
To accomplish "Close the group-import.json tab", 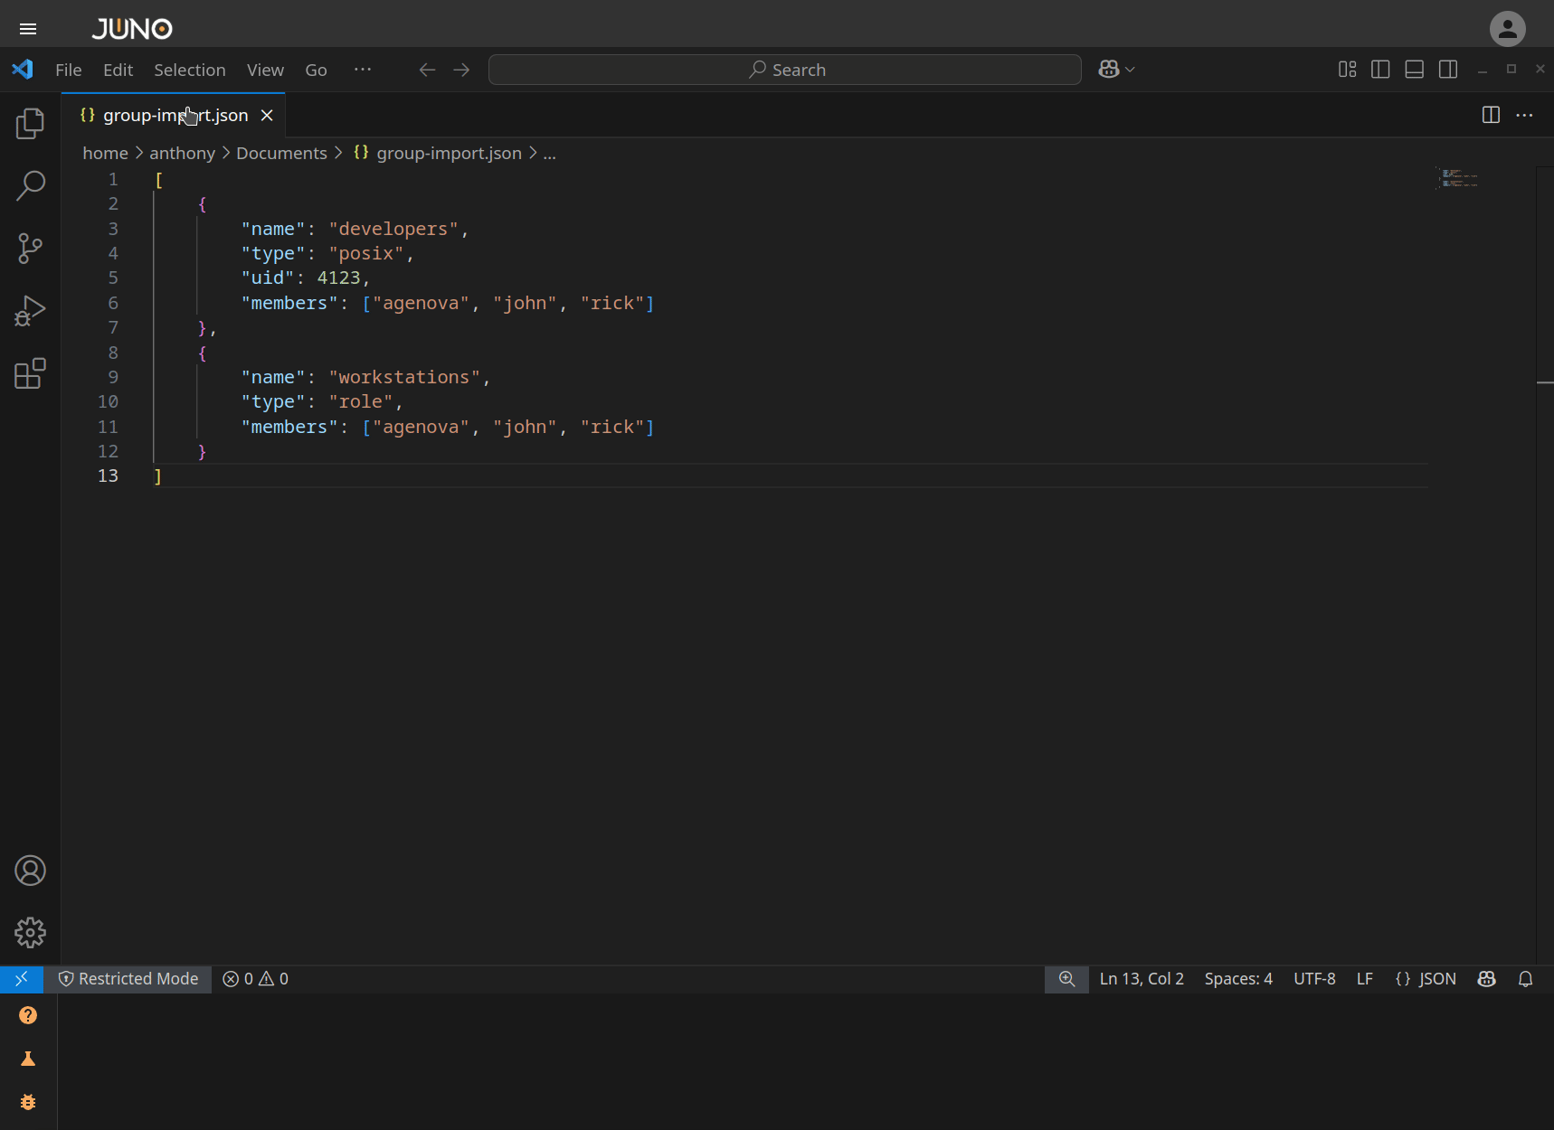I will pos(267,116).
